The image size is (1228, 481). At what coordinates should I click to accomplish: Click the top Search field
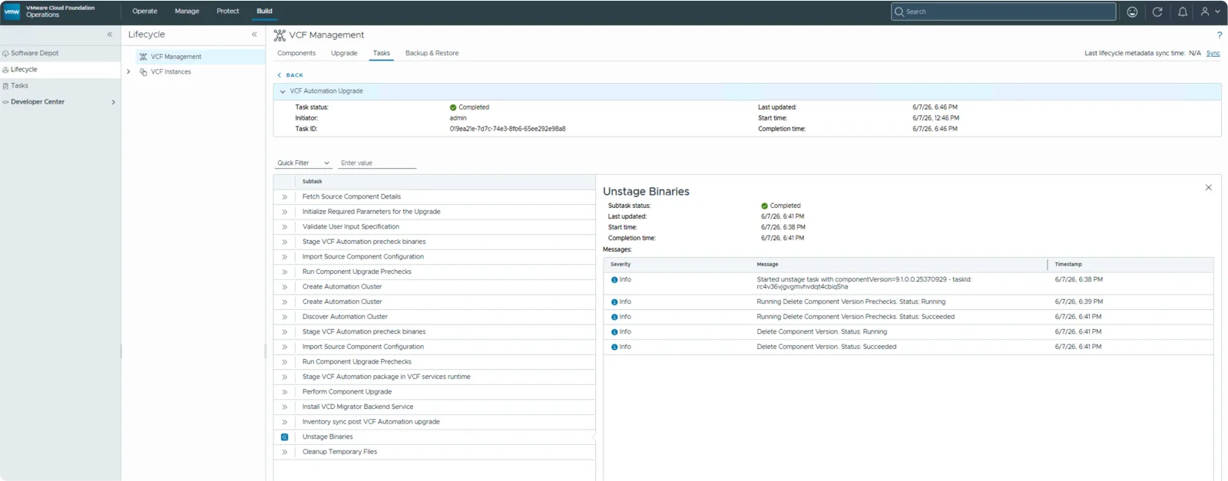[1003, 12]
